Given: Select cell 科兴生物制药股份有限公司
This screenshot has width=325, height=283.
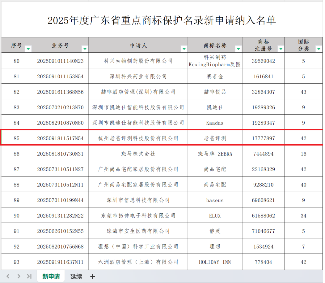Looking at the screenshot, I should (138, 60).
